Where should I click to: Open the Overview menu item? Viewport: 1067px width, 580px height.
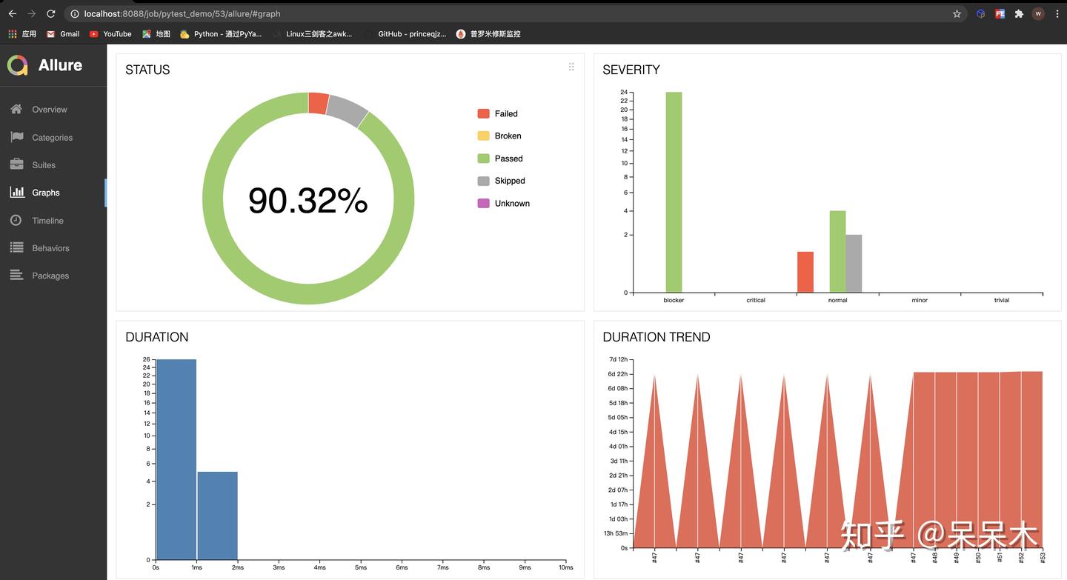point(53,110)
